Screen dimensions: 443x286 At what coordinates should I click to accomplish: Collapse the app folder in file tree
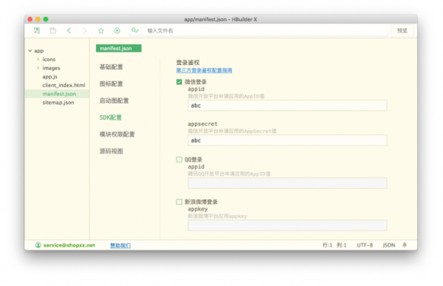coord(30,51)
